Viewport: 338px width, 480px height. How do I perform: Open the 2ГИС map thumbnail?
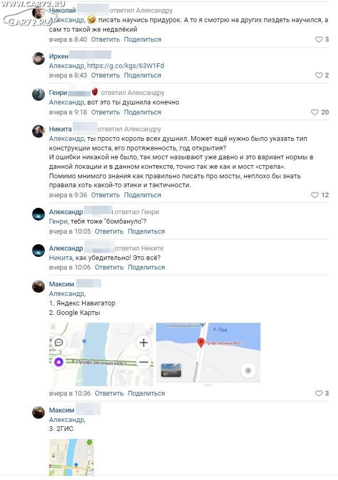(x=71, y=457)
